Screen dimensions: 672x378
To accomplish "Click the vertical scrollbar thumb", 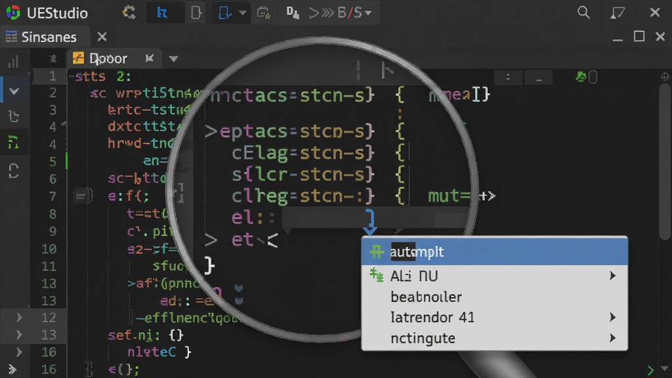I will (665, 162).
